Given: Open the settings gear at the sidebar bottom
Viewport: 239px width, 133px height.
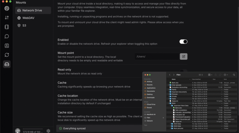Looking at the screenshot, I should click(x=48, y=131).
